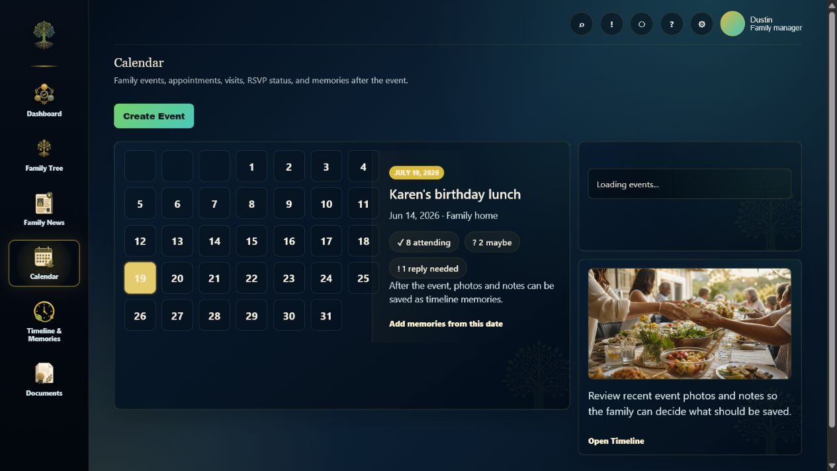Click the Karen's birthday lunch title
The height and width of the screenshot is (471, 837).
455,194
